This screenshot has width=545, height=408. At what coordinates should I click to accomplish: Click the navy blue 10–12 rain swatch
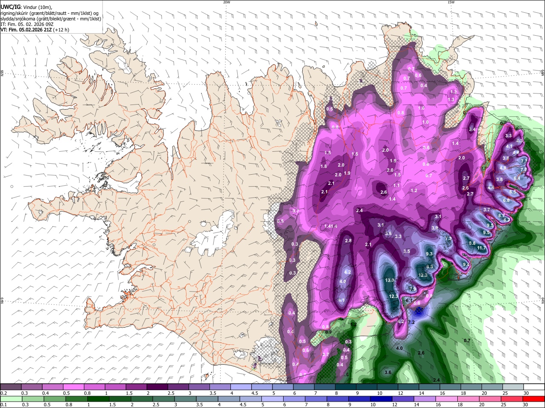pos(381,399)
